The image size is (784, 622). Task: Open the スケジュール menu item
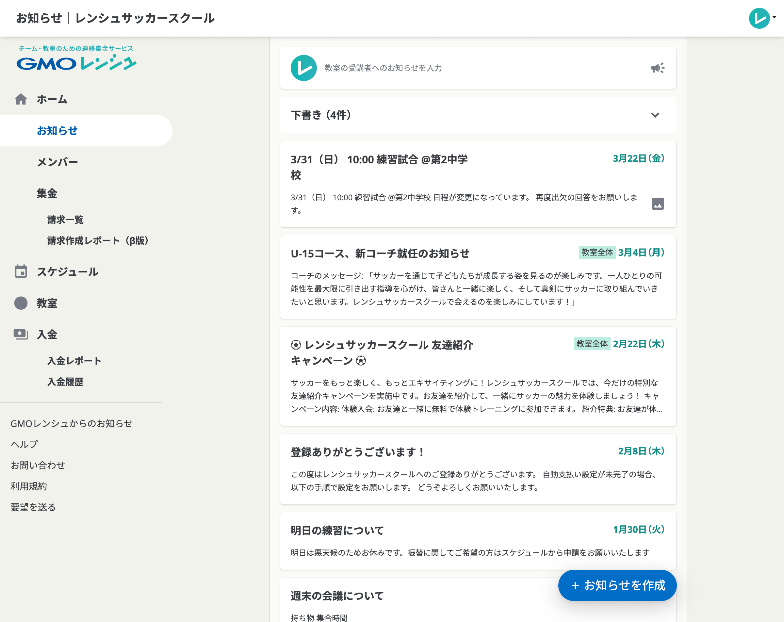tap(68, 271)
